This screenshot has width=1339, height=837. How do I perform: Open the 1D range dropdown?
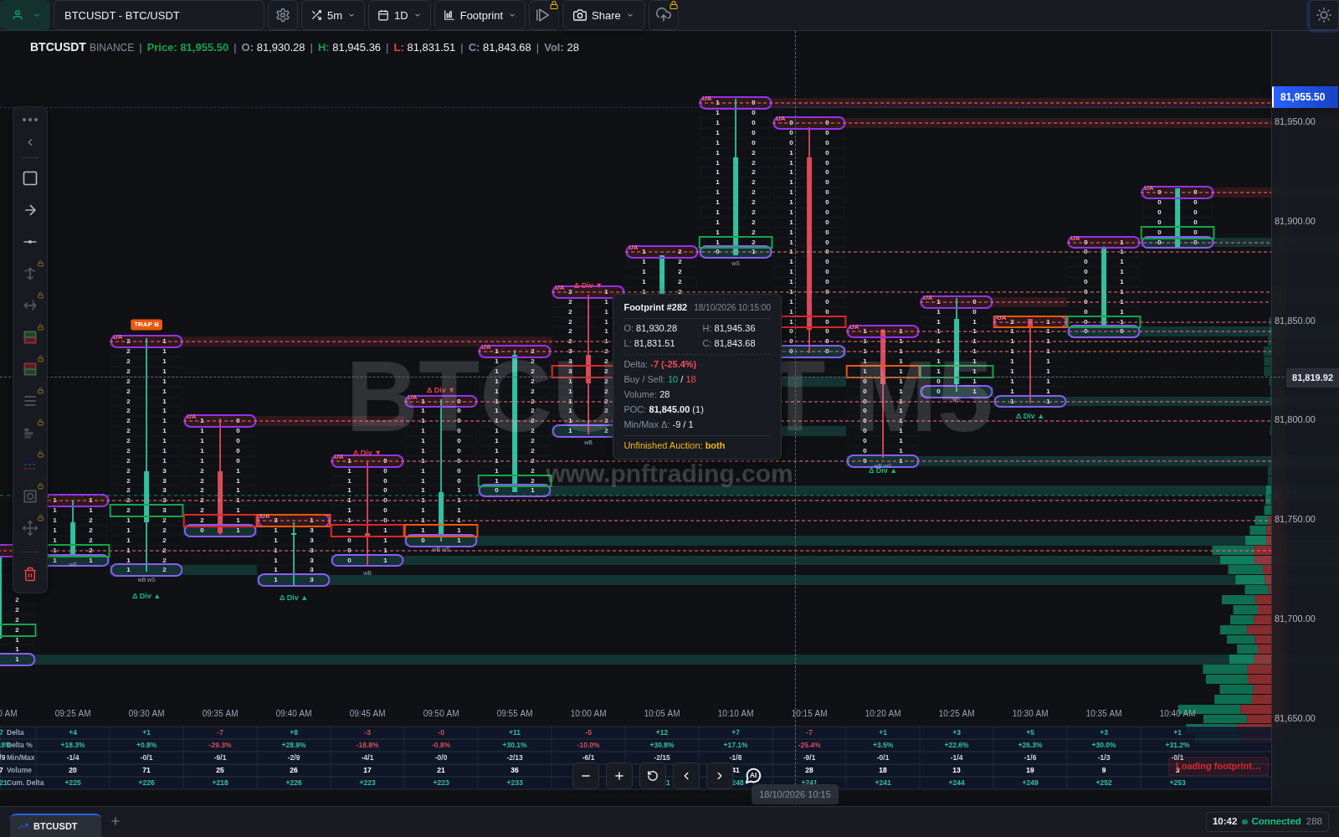click(399, 15)
